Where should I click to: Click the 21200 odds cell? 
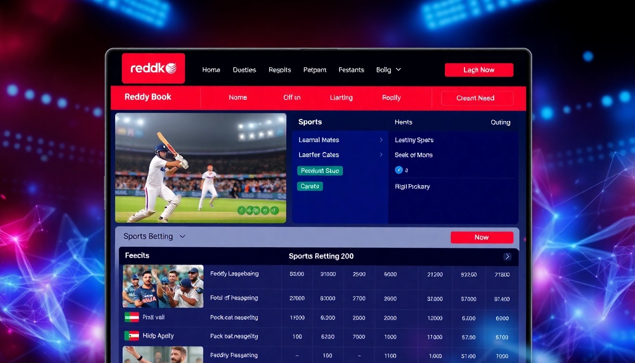(435, 274)
